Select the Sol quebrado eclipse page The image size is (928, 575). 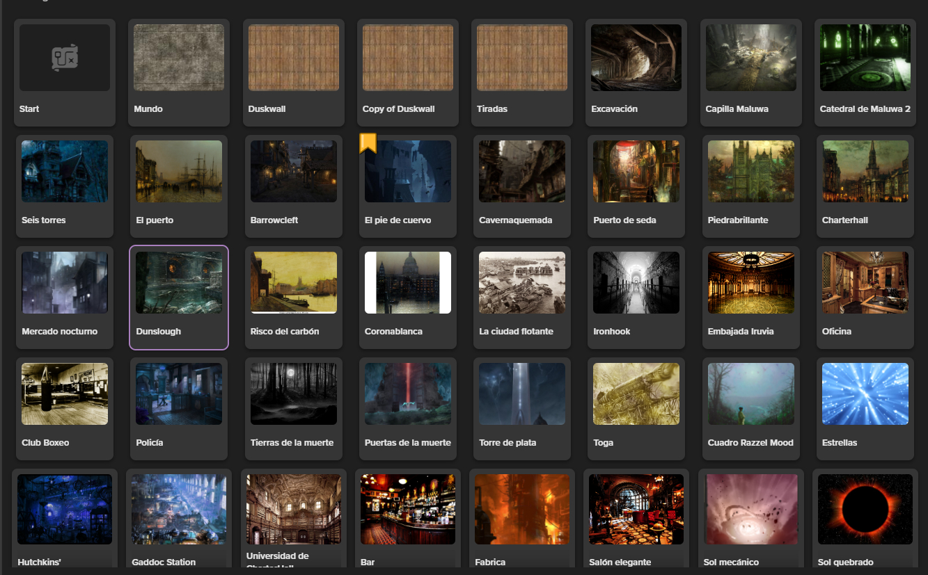[x=865, y=510]
